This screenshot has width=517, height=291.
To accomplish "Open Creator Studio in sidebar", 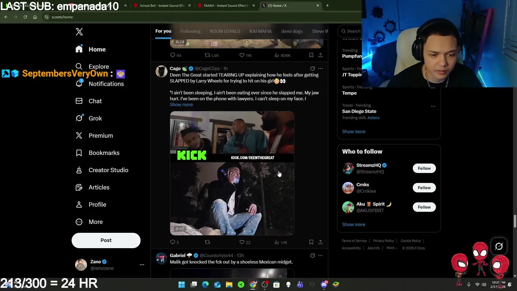I will pyautogui.click(x=102, y=170).
